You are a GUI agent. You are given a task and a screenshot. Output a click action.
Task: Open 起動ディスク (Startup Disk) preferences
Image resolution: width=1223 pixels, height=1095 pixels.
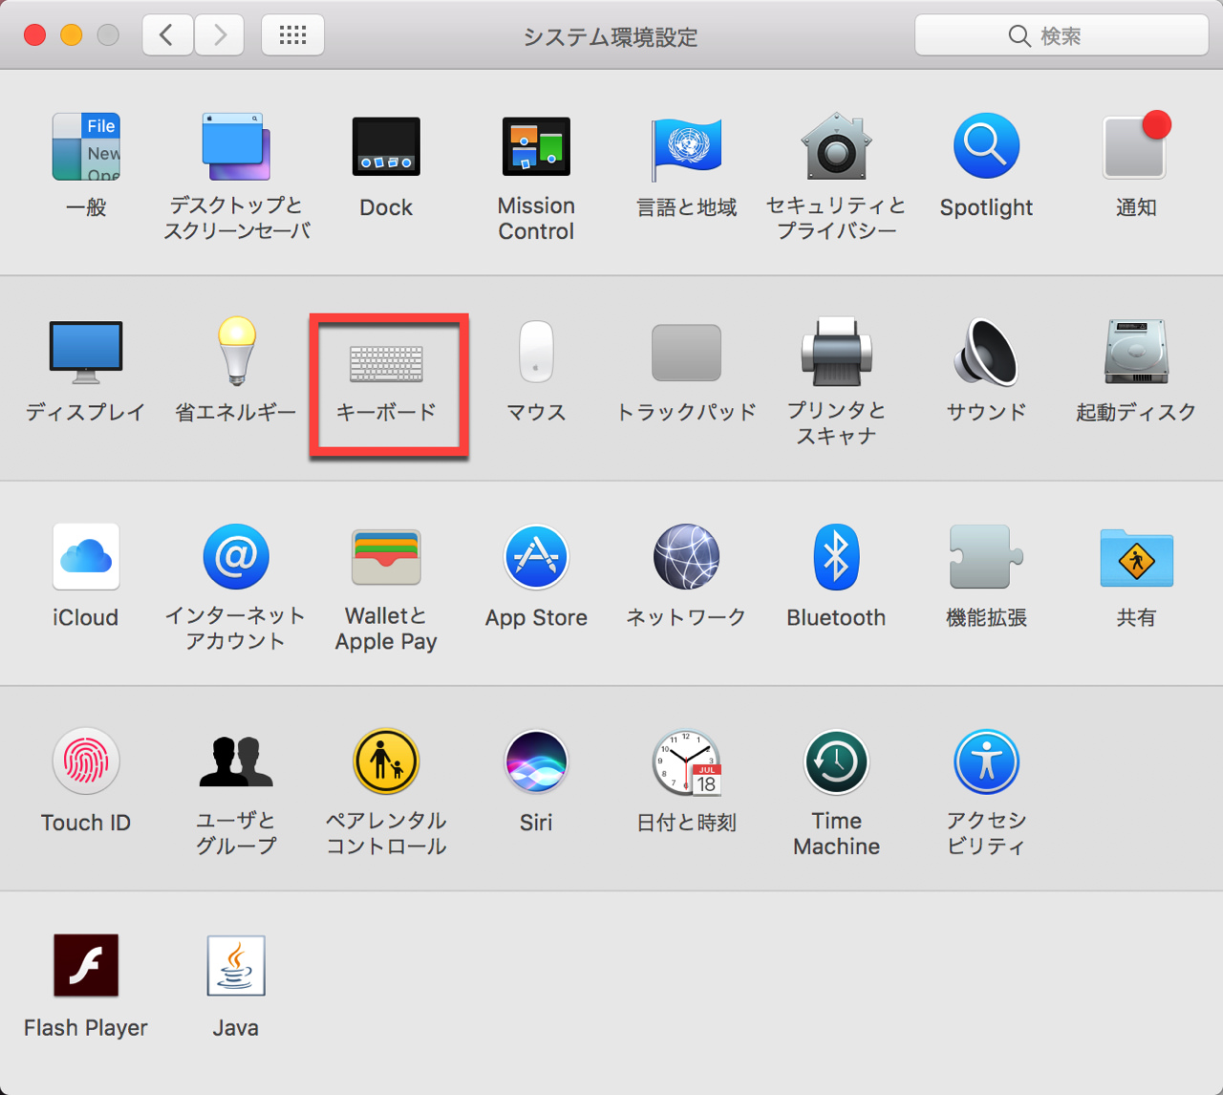tap(1136, 352)
